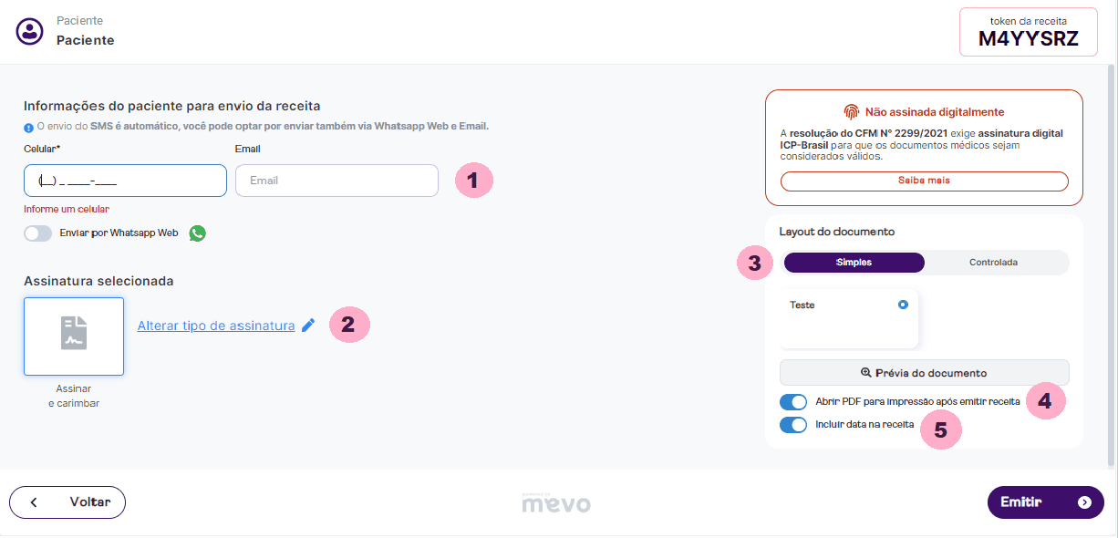The height and width of the screenshot is (538, 1118).
Task: Click the WhatsApp logo icon
Action: (x=198, y=233)
